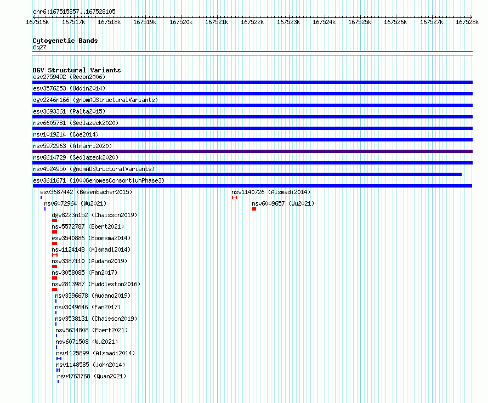Click nsv3049646 (Fan2017) label
Screen dimensions: 488x403
point(88,307)
